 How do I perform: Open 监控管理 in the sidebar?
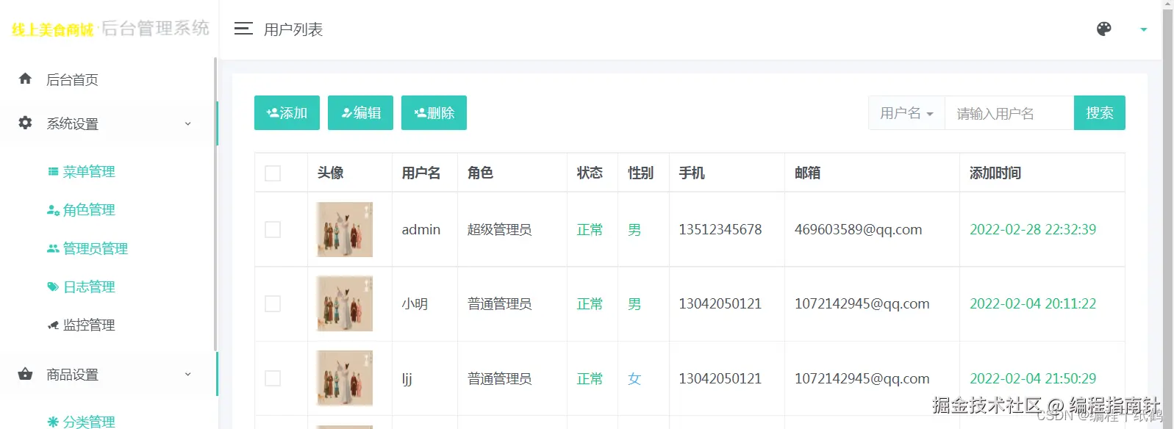pos(89,325)
